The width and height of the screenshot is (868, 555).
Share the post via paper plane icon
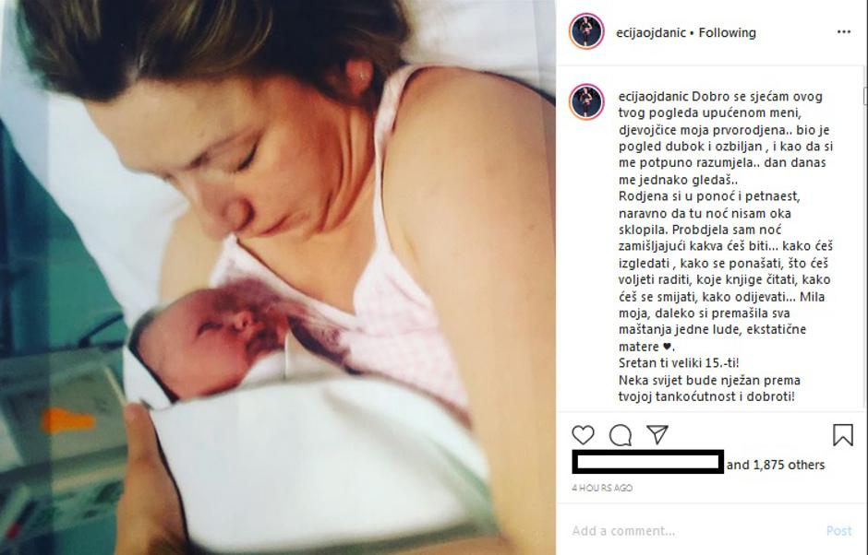657,434
